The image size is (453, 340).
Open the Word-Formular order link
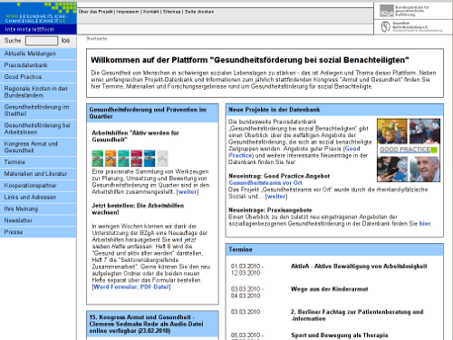point(116,287)
